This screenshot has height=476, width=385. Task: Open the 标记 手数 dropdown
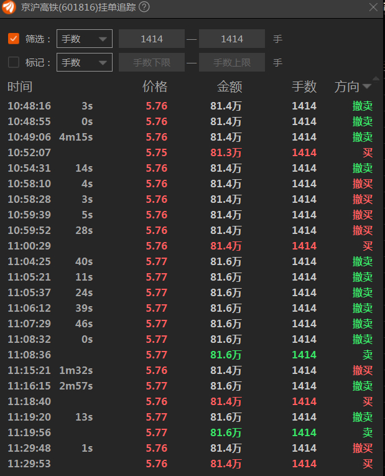tap(85, 62)
